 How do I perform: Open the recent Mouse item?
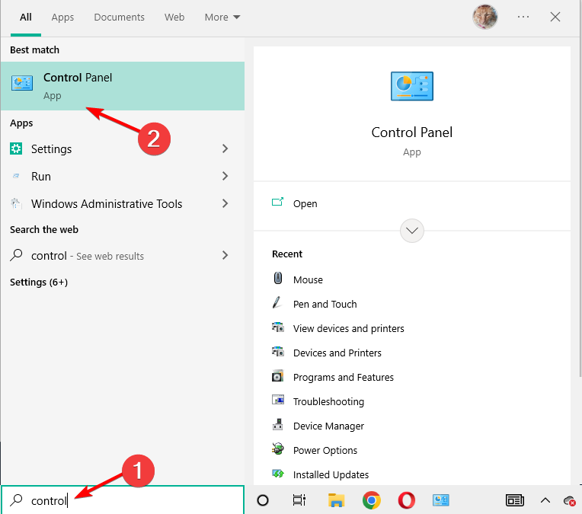pos(308,279)
